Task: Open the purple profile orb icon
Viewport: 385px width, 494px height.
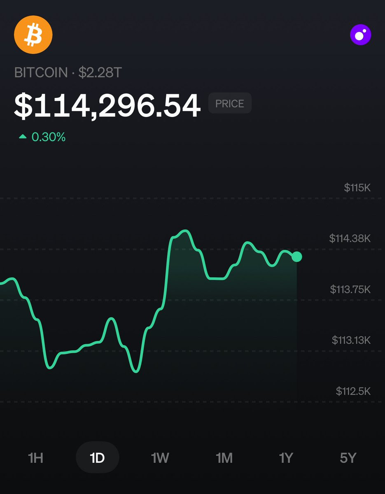Action: pos(361,35)
